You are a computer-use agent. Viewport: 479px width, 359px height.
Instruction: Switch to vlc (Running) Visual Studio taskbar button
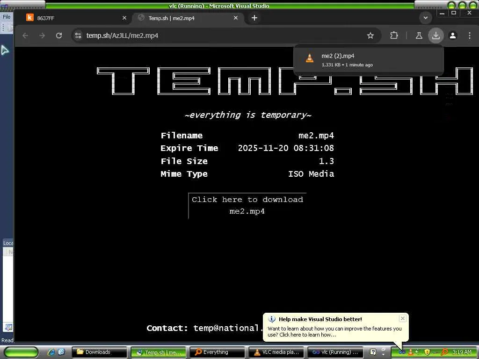pos(335,352)
